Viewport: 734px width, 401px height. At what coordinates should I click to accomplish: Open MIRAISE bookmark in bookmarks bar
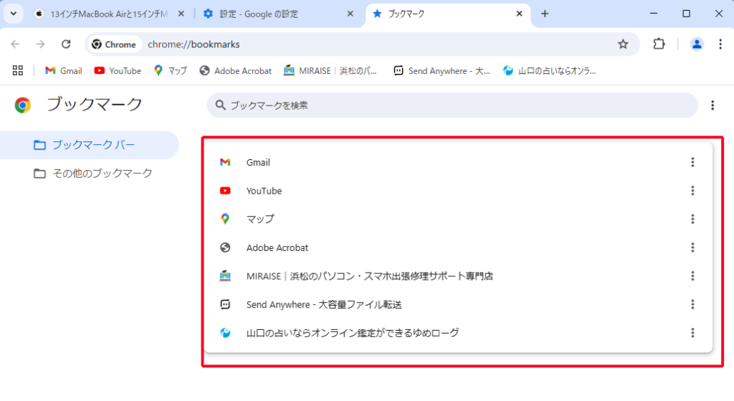click(330, 71)
